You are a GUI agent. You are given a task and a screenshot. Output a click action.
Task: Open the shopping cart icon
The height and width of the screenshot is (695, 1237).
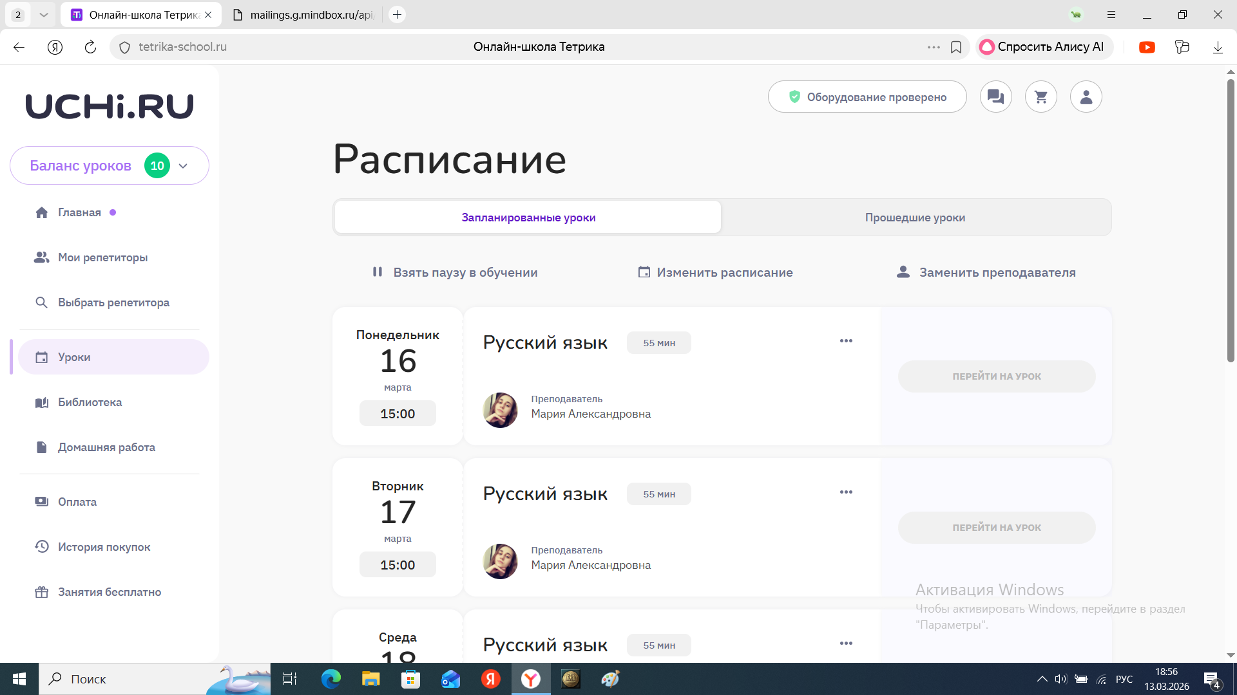(x=1040, y=97)
